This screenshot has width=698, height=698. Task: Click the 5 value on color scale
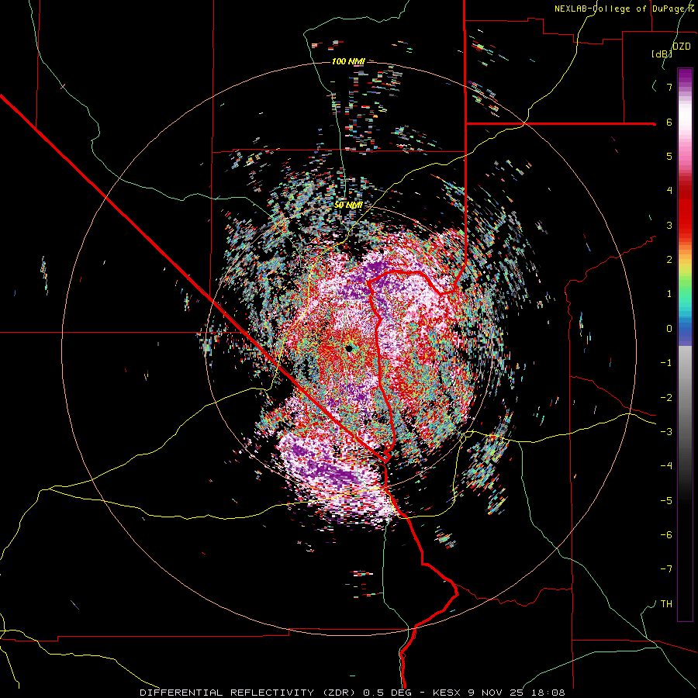669,156
